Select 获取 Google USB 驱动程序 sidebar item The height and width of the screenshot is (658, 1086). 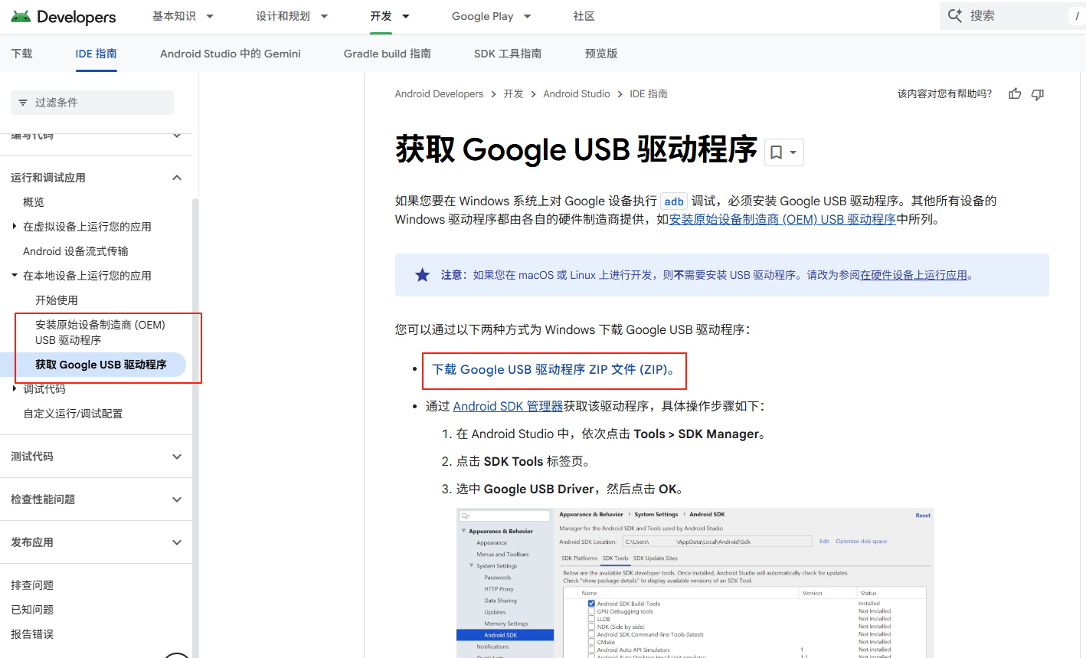[x=100, y=365]
